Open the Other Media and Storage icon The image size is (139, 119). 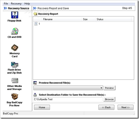coord(15,80)
